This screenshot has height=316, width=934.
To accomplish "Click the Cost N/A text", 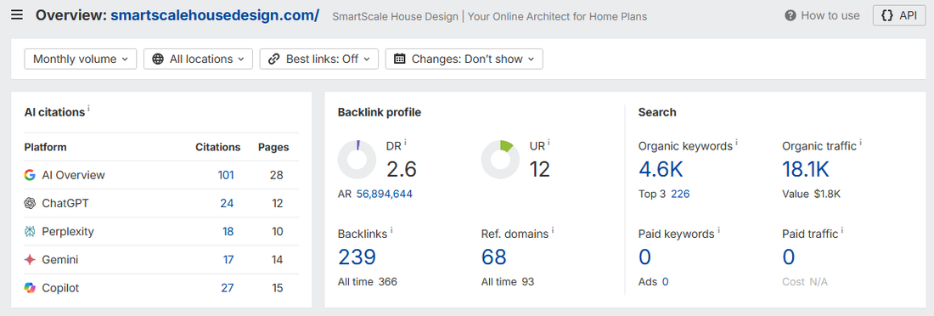I will (x=805, y=281).
